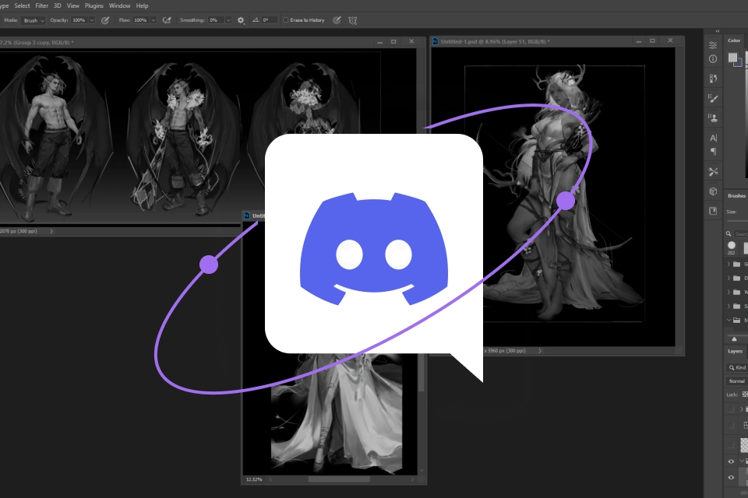Click the foreground color swatch in Color panel
Image resolution: width=748 pixels, height=498 pixels.
pos(732,58)
